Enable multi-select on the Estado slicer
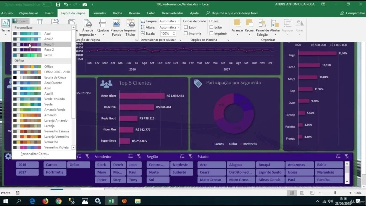The image size is (366, 206). pos(338,156)
